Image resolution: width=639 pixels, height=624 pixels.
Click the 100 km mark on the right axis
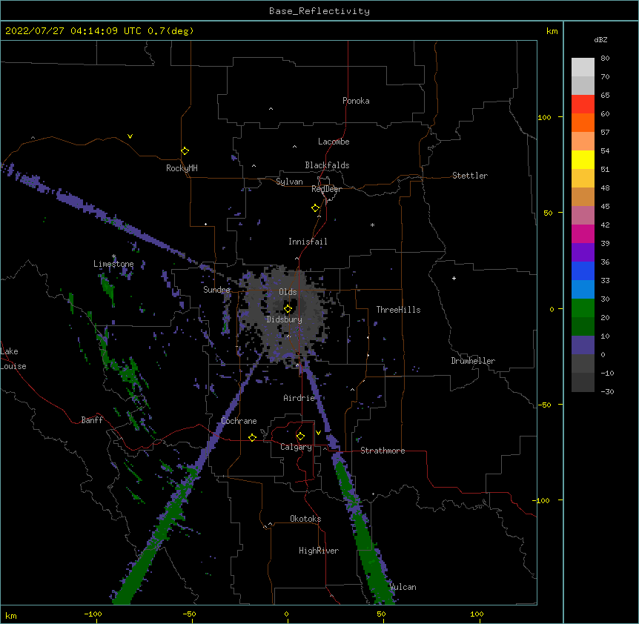pyautogui.click(x=544, y=117)
